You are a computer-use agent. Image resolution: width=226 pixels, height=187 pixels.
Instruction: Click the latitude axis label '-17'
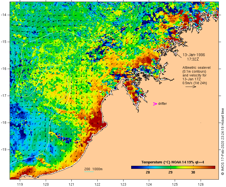click(x=4, y=96)
